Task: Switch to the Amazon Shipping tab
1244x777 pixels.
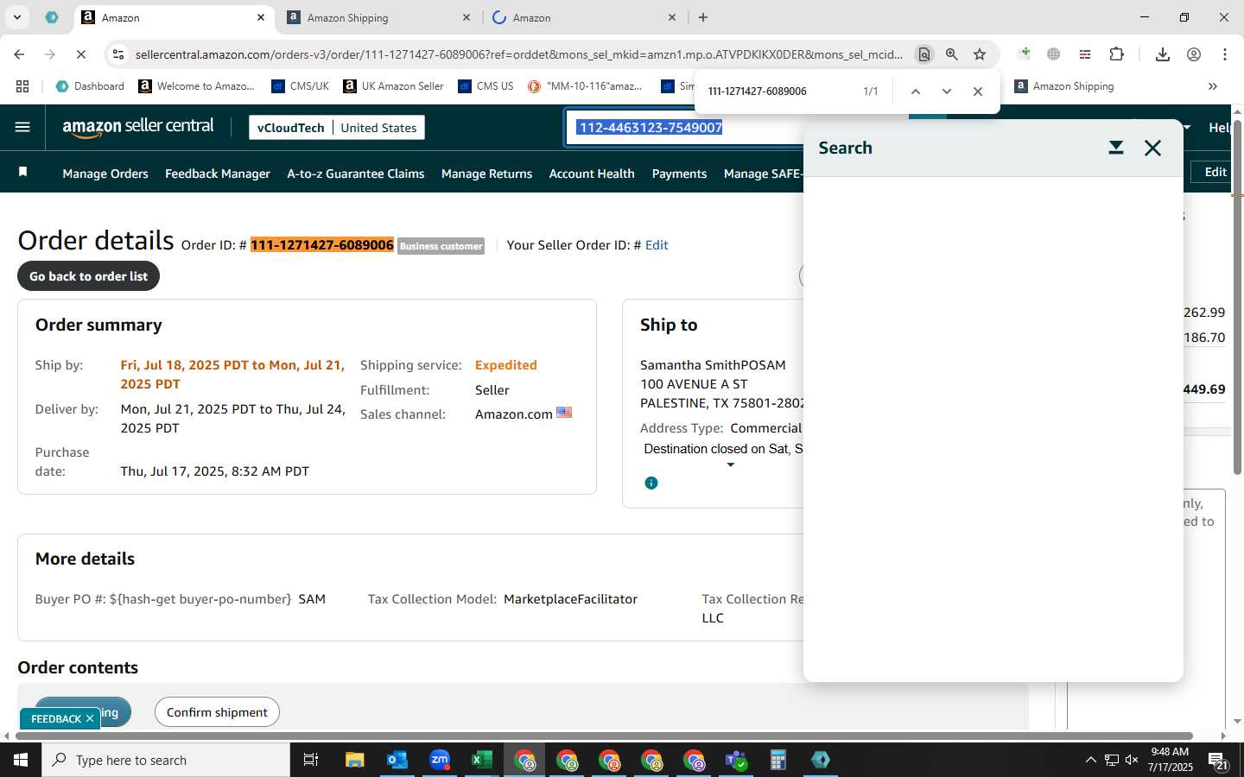Action: [378, 17]
